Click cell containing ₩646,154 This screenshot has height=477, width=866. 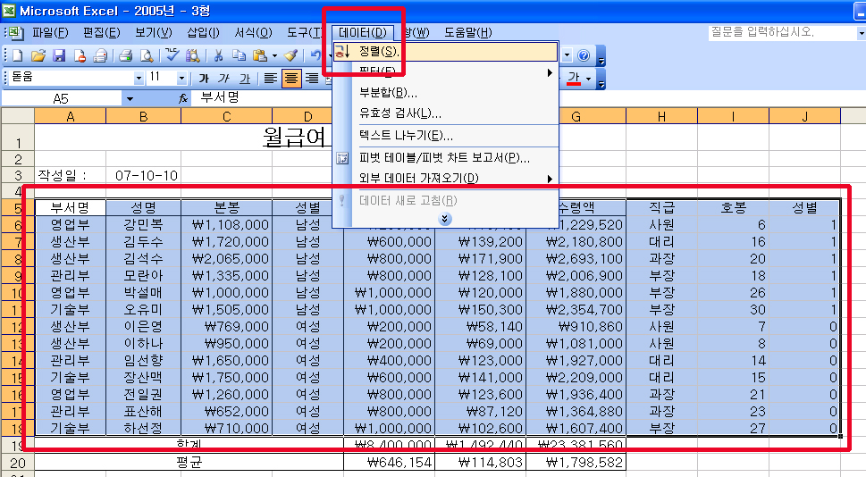coord(390,462)
